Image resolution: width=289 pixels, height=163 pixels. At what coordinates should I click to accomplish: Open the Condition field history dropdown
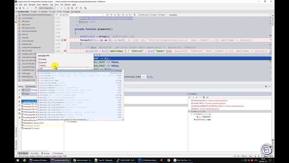pos(90,68)
